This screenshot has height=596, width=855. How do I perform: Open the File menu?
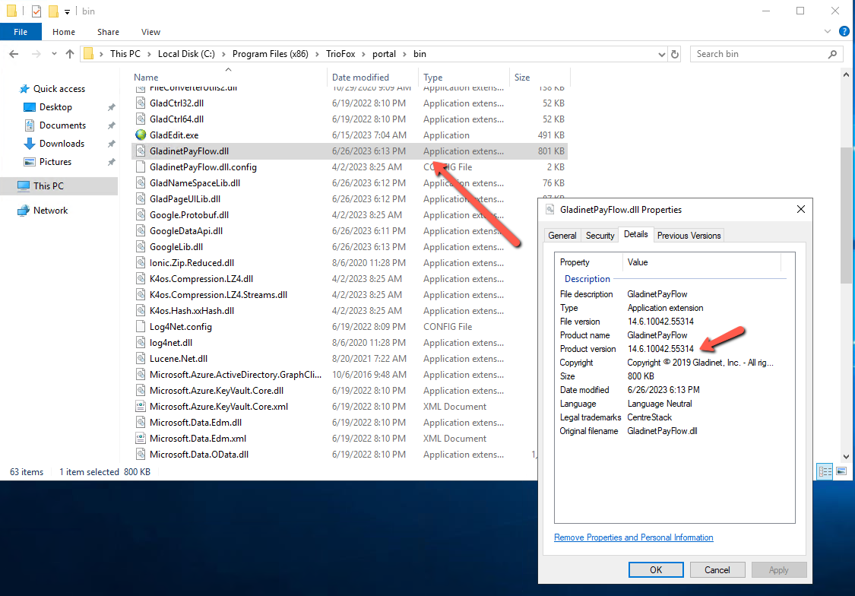tap(21, 32)
